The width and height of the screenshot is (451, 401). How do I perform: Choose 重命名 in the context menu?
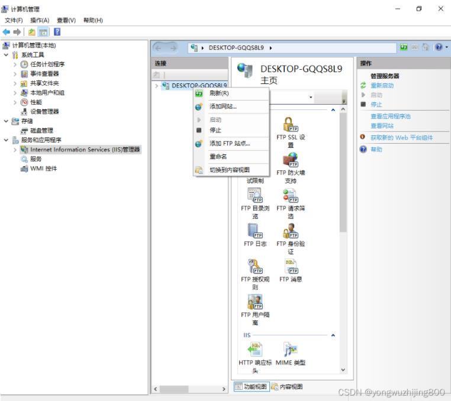point(231,156)
